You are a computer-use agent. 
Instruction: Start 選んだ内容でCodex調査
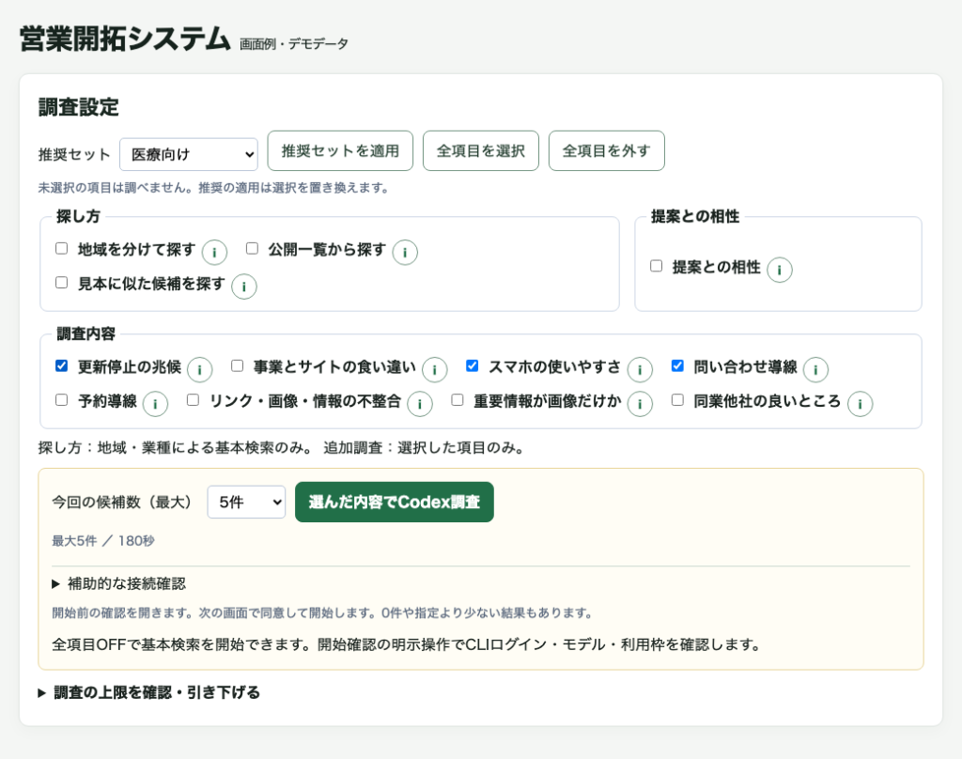(x=395, y=502)
